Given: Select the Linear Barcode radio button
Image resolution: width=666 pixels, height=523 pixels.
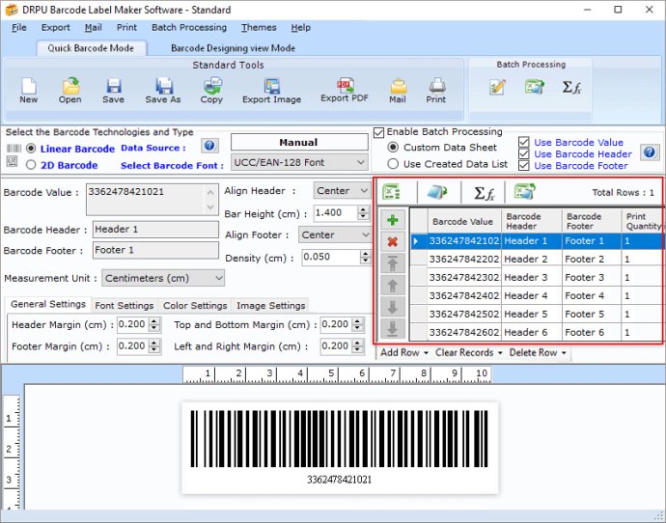Looking at the screenshot, I should pyautogui.click(x=31, y=149).
